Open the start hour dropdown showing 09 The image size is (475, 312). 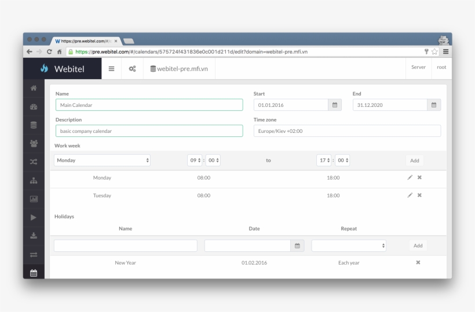195,161
